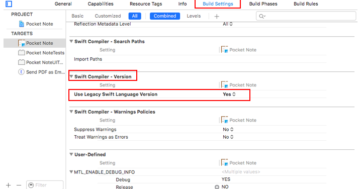Click the Pocket Note project file icon

(22, 24)
